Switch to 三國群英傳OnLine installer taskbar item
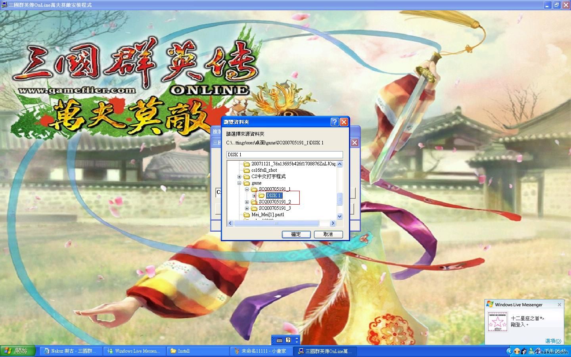 (x=325, y=351)
